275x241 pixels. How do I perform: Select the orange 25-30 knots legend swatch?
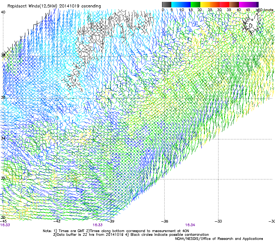[x=215, y=4]
